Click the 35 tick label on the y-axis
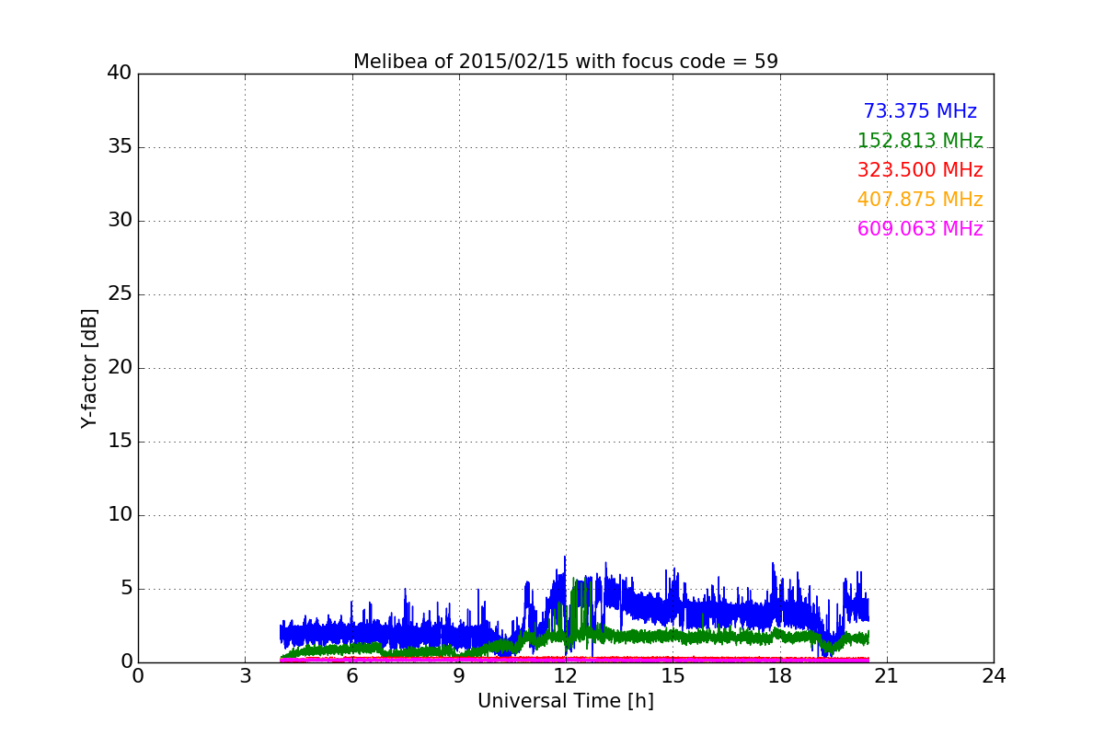 pyautogui.click(x=120, y=147)
